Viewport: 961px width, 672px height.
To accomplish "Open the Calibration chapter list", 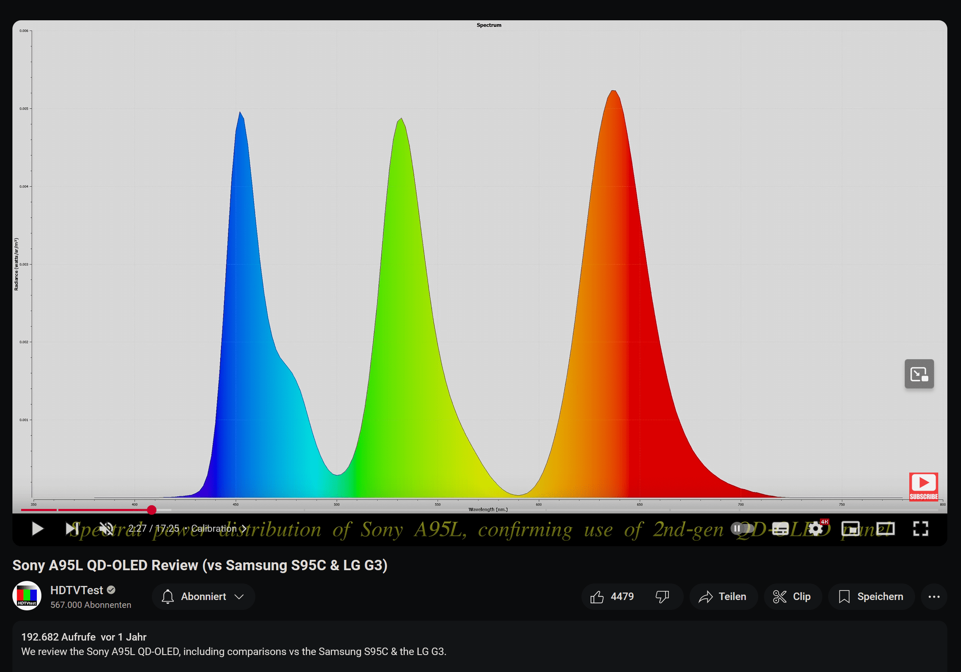I will tap(219, 528).
